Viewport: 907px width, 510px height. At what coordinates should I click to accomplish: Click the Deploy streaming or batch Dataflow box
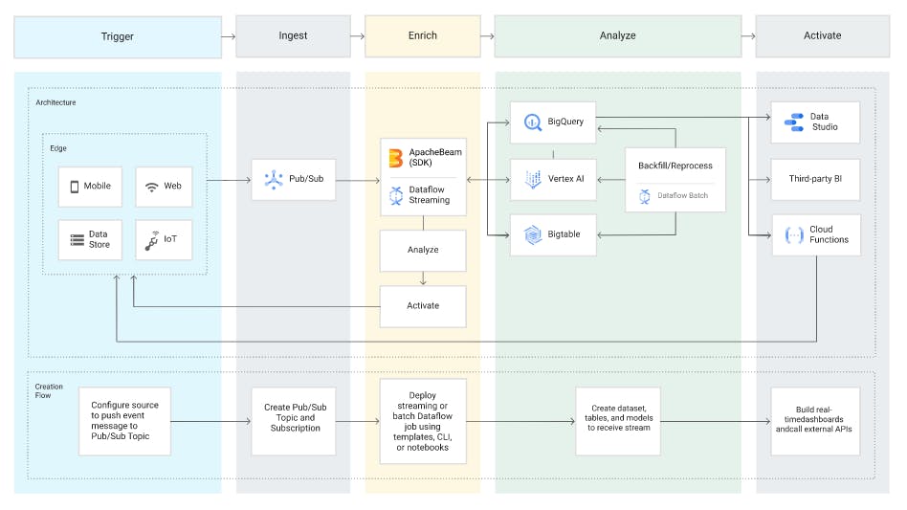[423, 422]
